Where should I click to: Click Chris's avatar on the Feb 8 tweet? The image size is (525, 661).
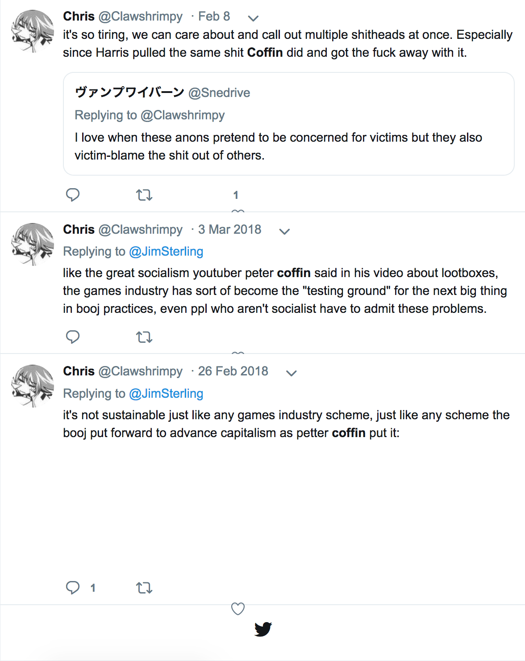[x=33, y=31]
